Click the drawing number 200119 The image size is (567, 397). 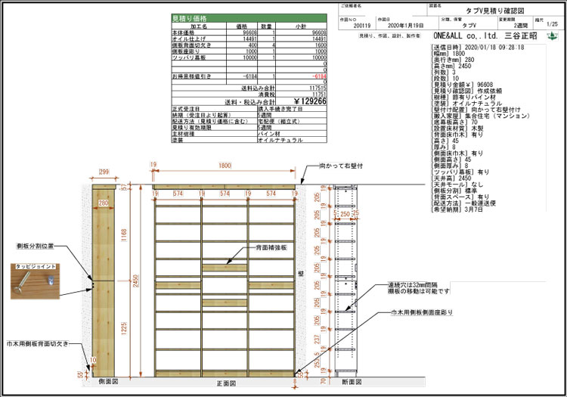pos(362,26)
